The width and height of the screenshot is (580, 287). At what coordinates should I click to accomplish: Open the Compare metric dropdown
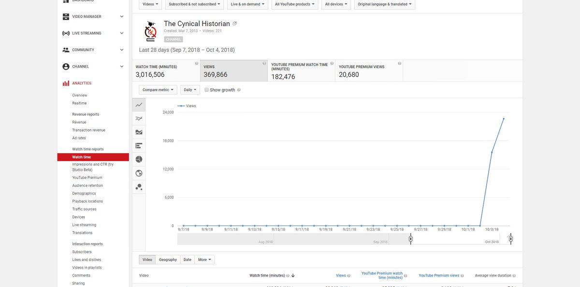(158, 90)
